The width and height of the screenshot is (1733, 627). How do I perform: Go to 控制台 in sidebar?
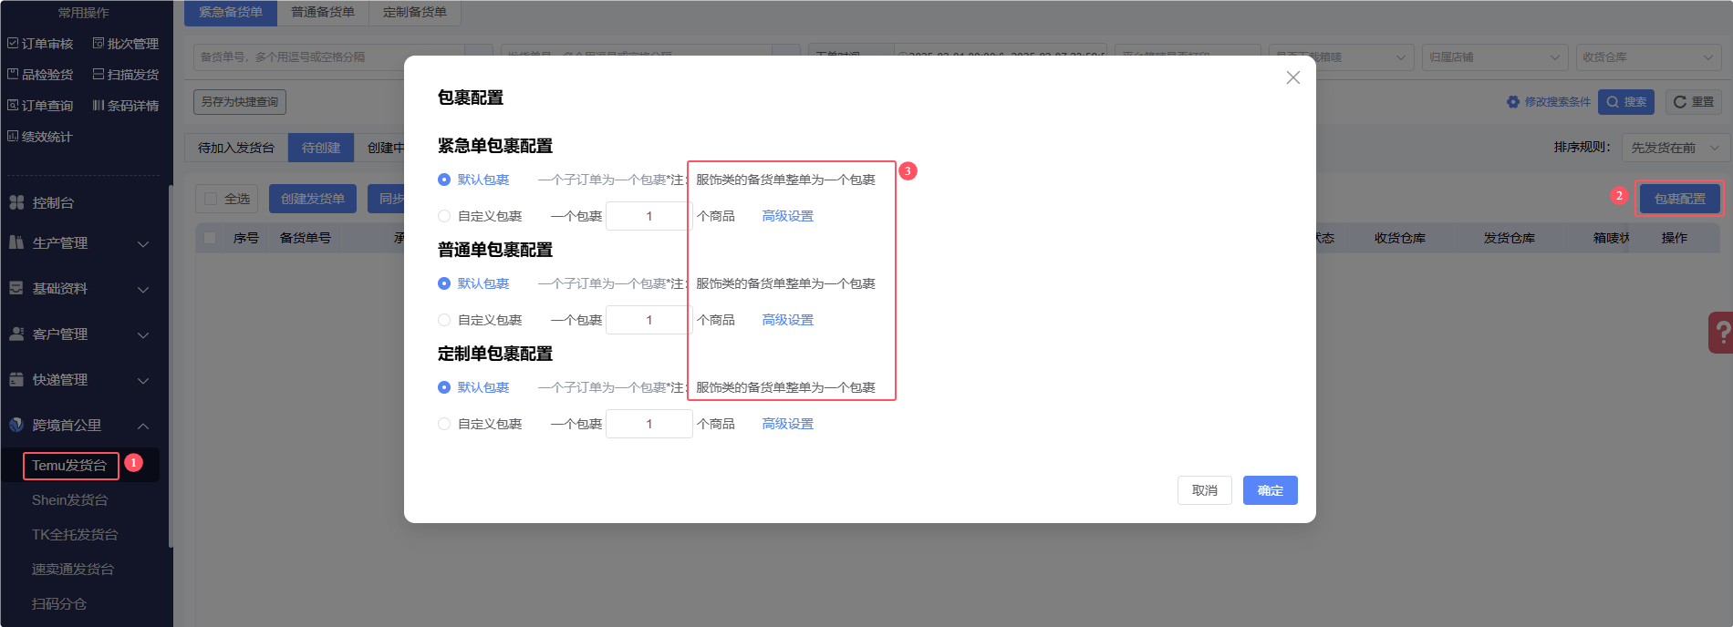coord(53,202)
